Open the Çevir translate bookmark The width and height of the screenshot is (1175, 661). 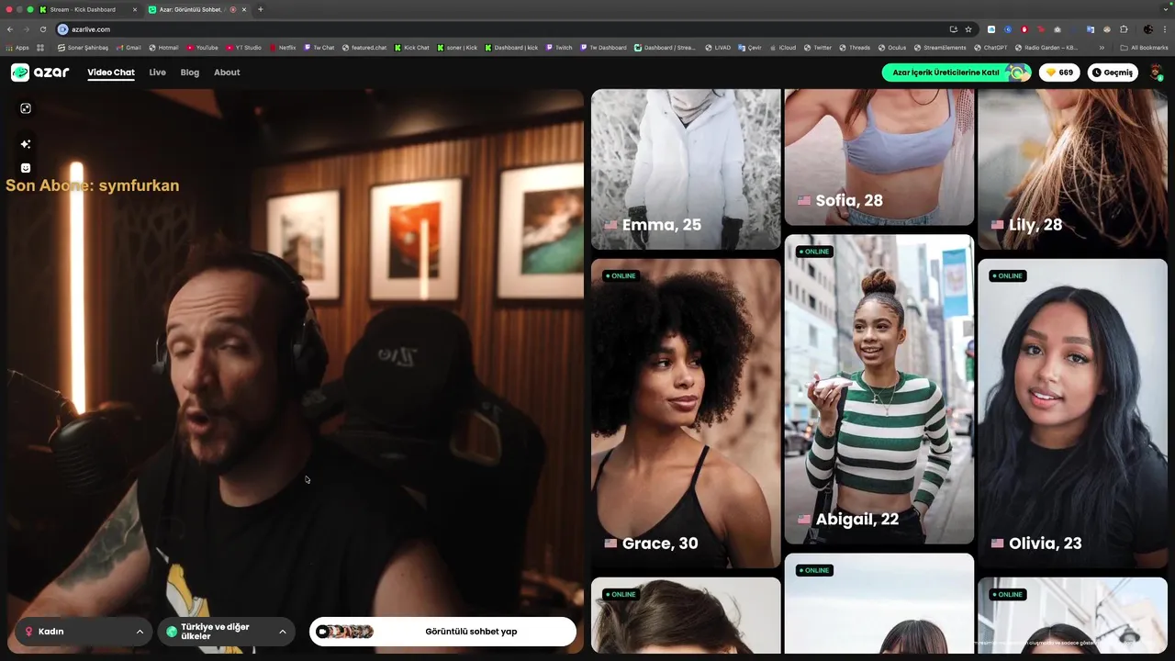[x=750, y=48]
